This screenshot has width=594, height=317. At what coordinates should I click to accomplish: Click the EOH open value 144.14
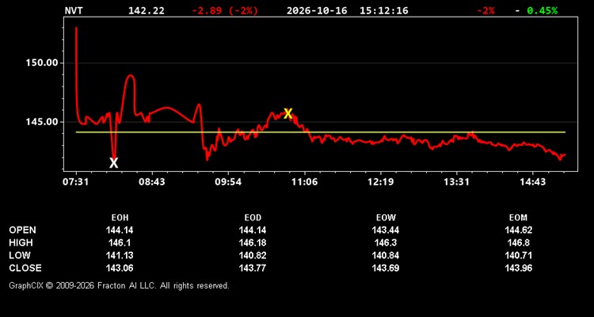[120, 230]
